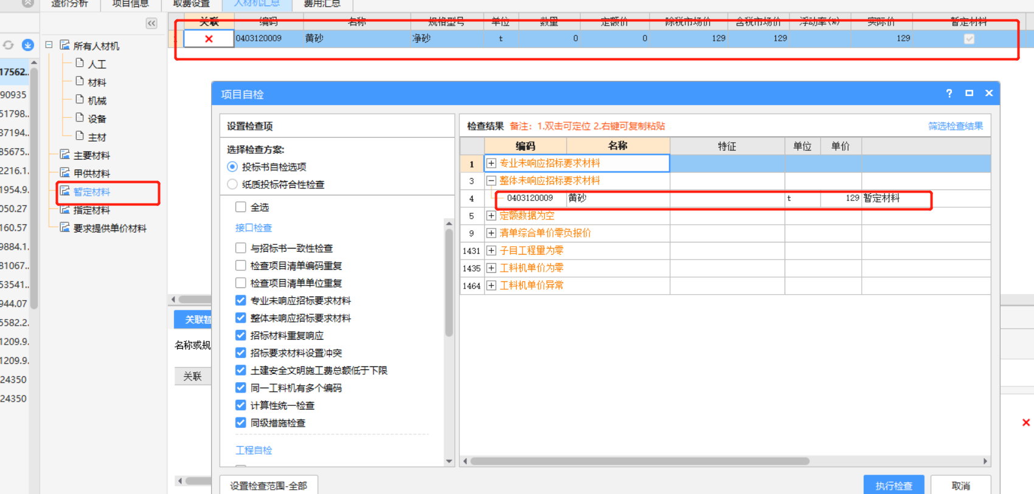This screenshot has height=494, width=1034.
Task: Click the 机械 document icon
Action: pos(80,99)
